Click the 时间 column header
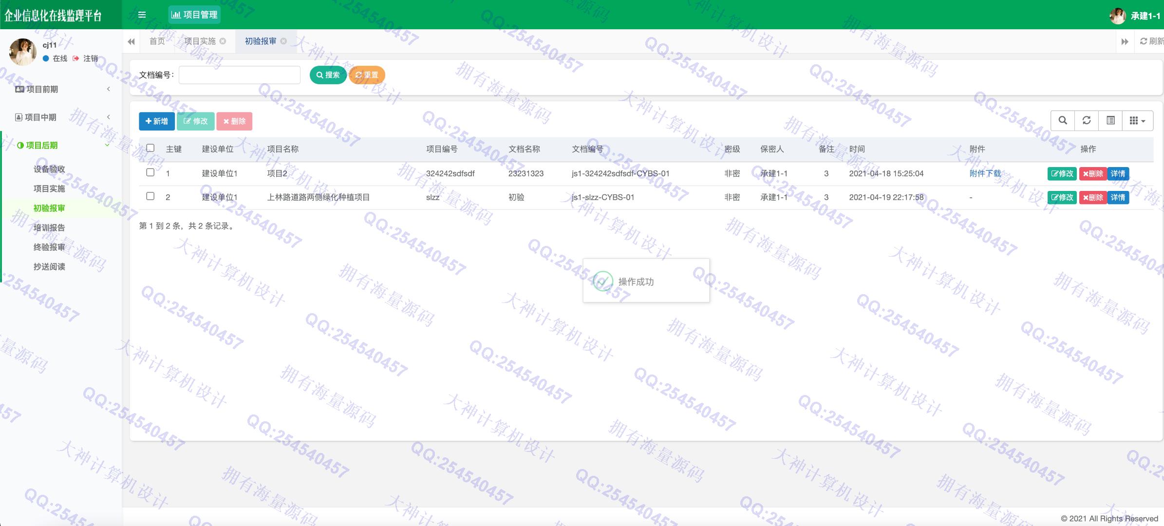Screen dimensions: 1164x526 point(857,149)
